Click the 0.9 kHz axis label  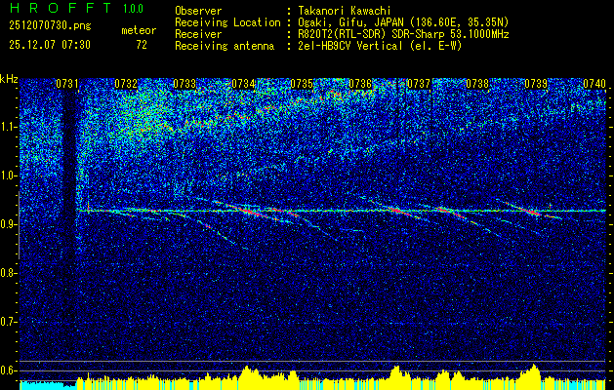click(x=9, y=224)
